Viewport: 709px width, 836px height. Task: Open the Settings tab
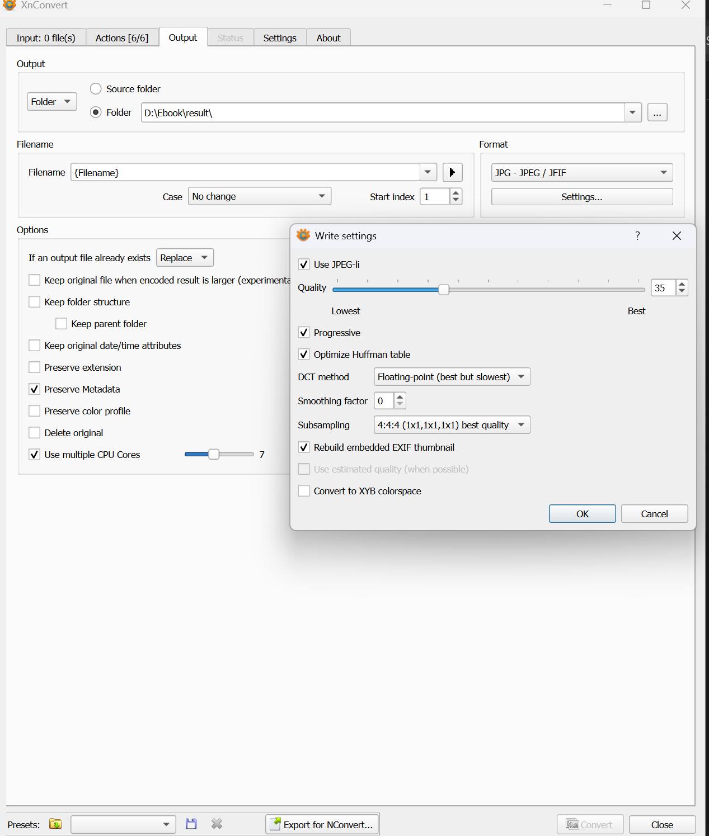click(279, 38)
